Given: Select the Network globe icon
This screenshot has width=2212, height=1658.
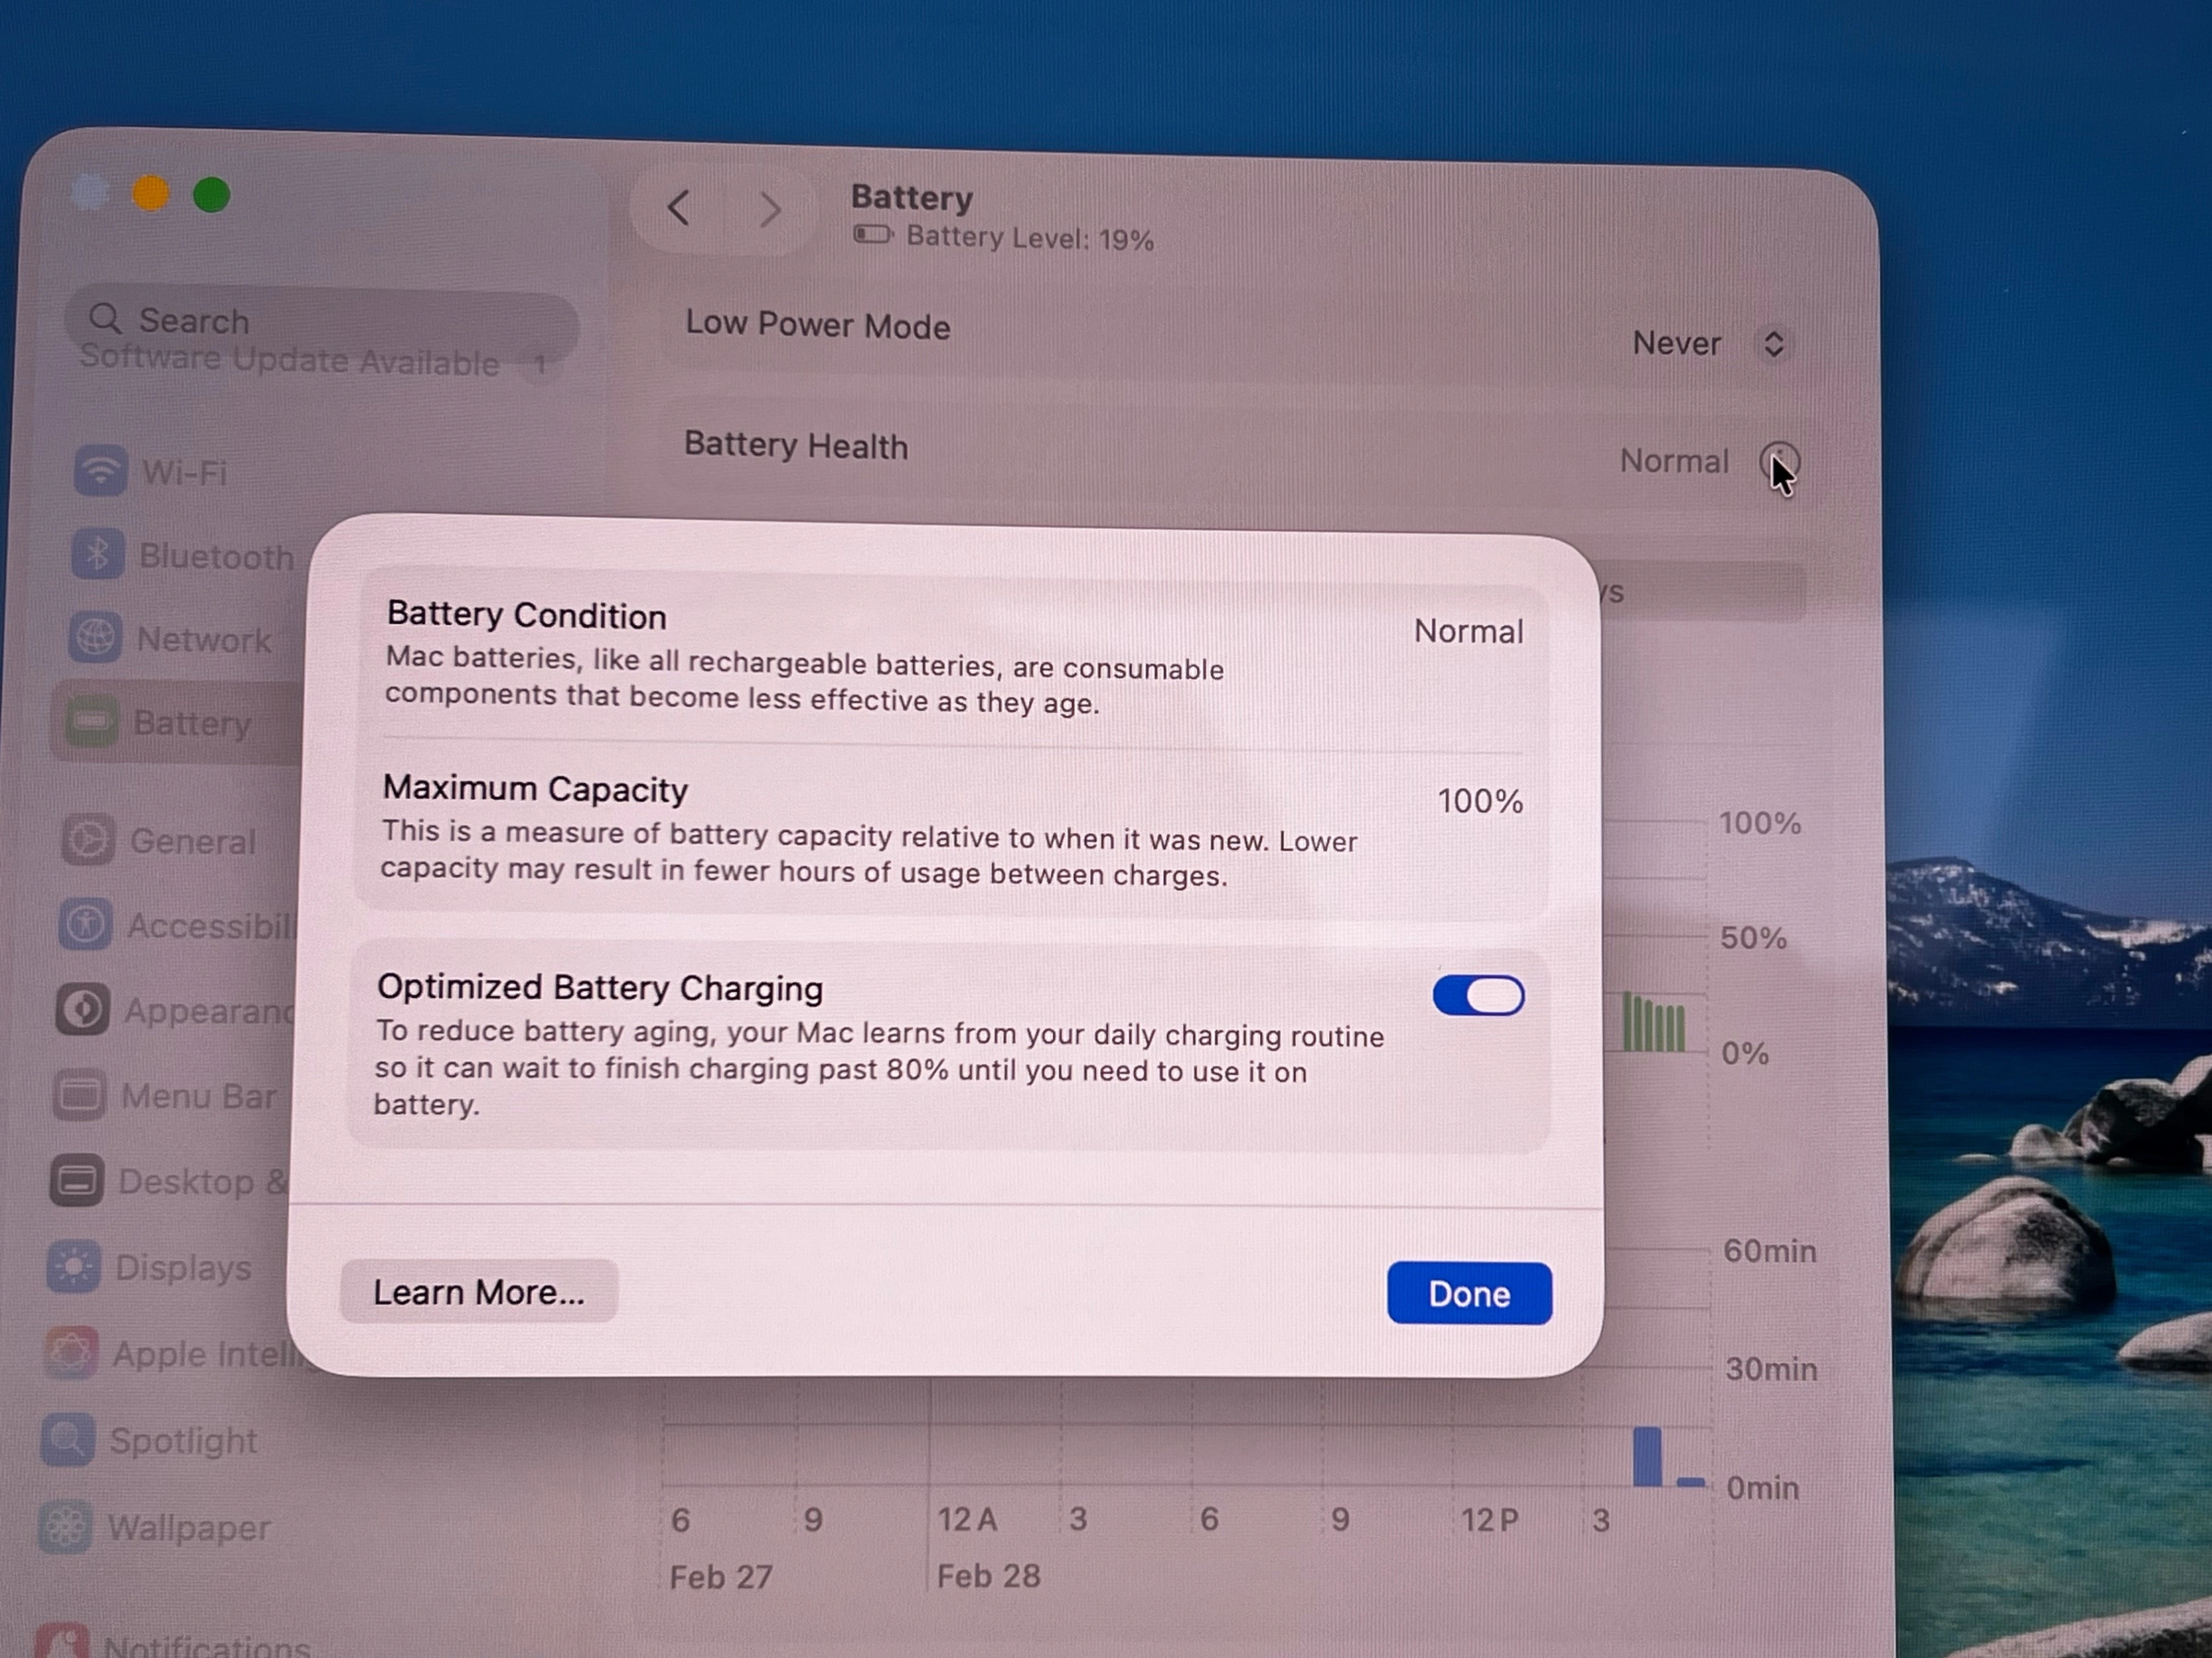Looking at the screenshot, I should pyautogui.click(x=96, y=638).
